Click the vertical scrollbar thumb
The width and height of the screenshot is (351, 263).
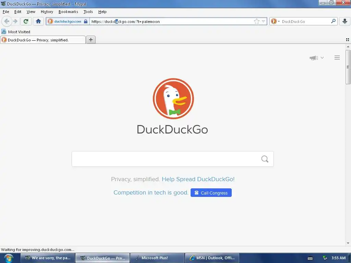[348, 67]
